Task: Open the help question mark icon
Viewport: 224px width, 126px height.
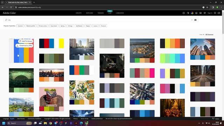Action: [x=196, y=13]
